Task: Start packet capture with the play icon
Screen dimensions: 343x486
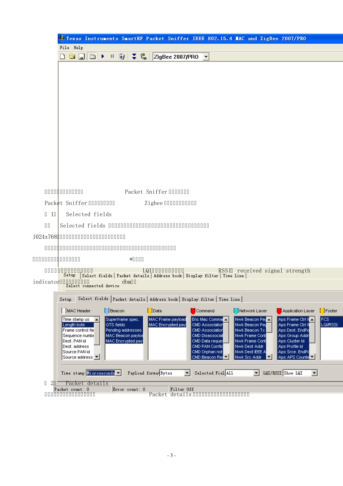Action: [103, 56]
